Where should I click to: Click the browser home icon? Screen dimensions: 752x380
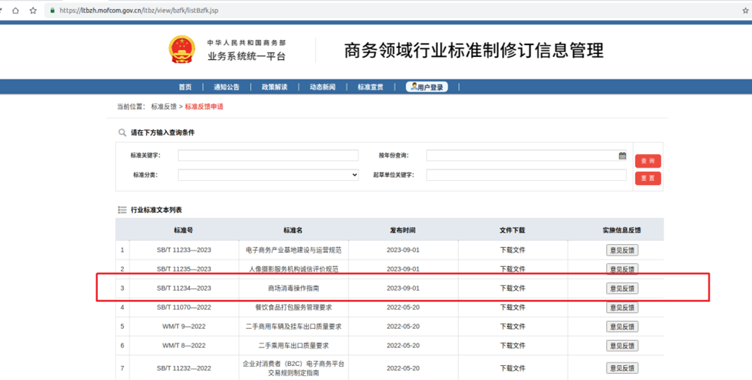[x=15, y=11]
